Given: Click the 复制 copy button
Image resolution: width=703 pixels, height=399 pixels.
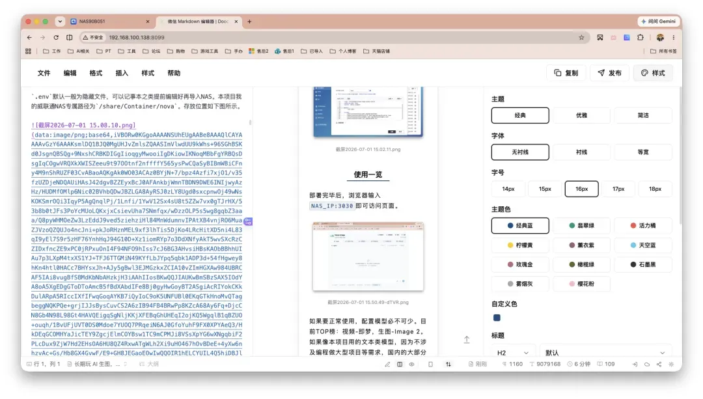Looking at the screenshot, I should point(566,73).
